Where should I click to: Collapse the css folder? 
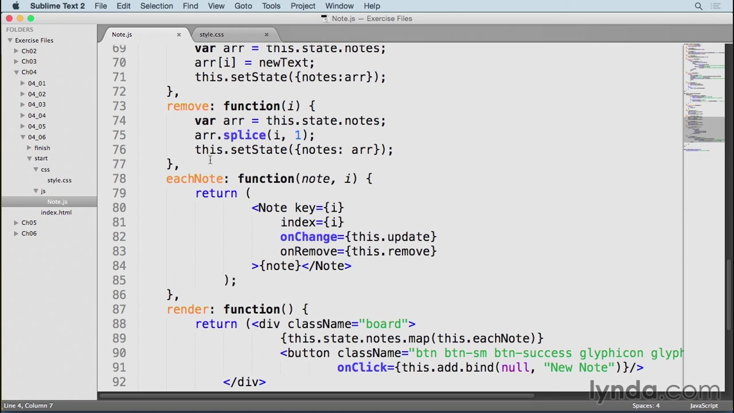click(x=36, y=169)
